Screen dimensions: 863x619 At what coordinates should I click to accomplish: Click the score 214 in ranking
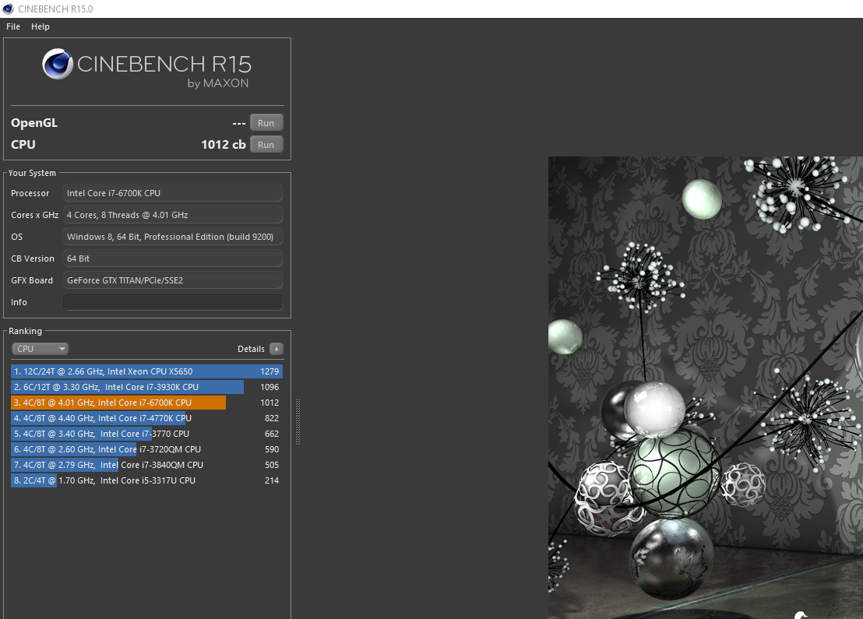coord(272,480)
